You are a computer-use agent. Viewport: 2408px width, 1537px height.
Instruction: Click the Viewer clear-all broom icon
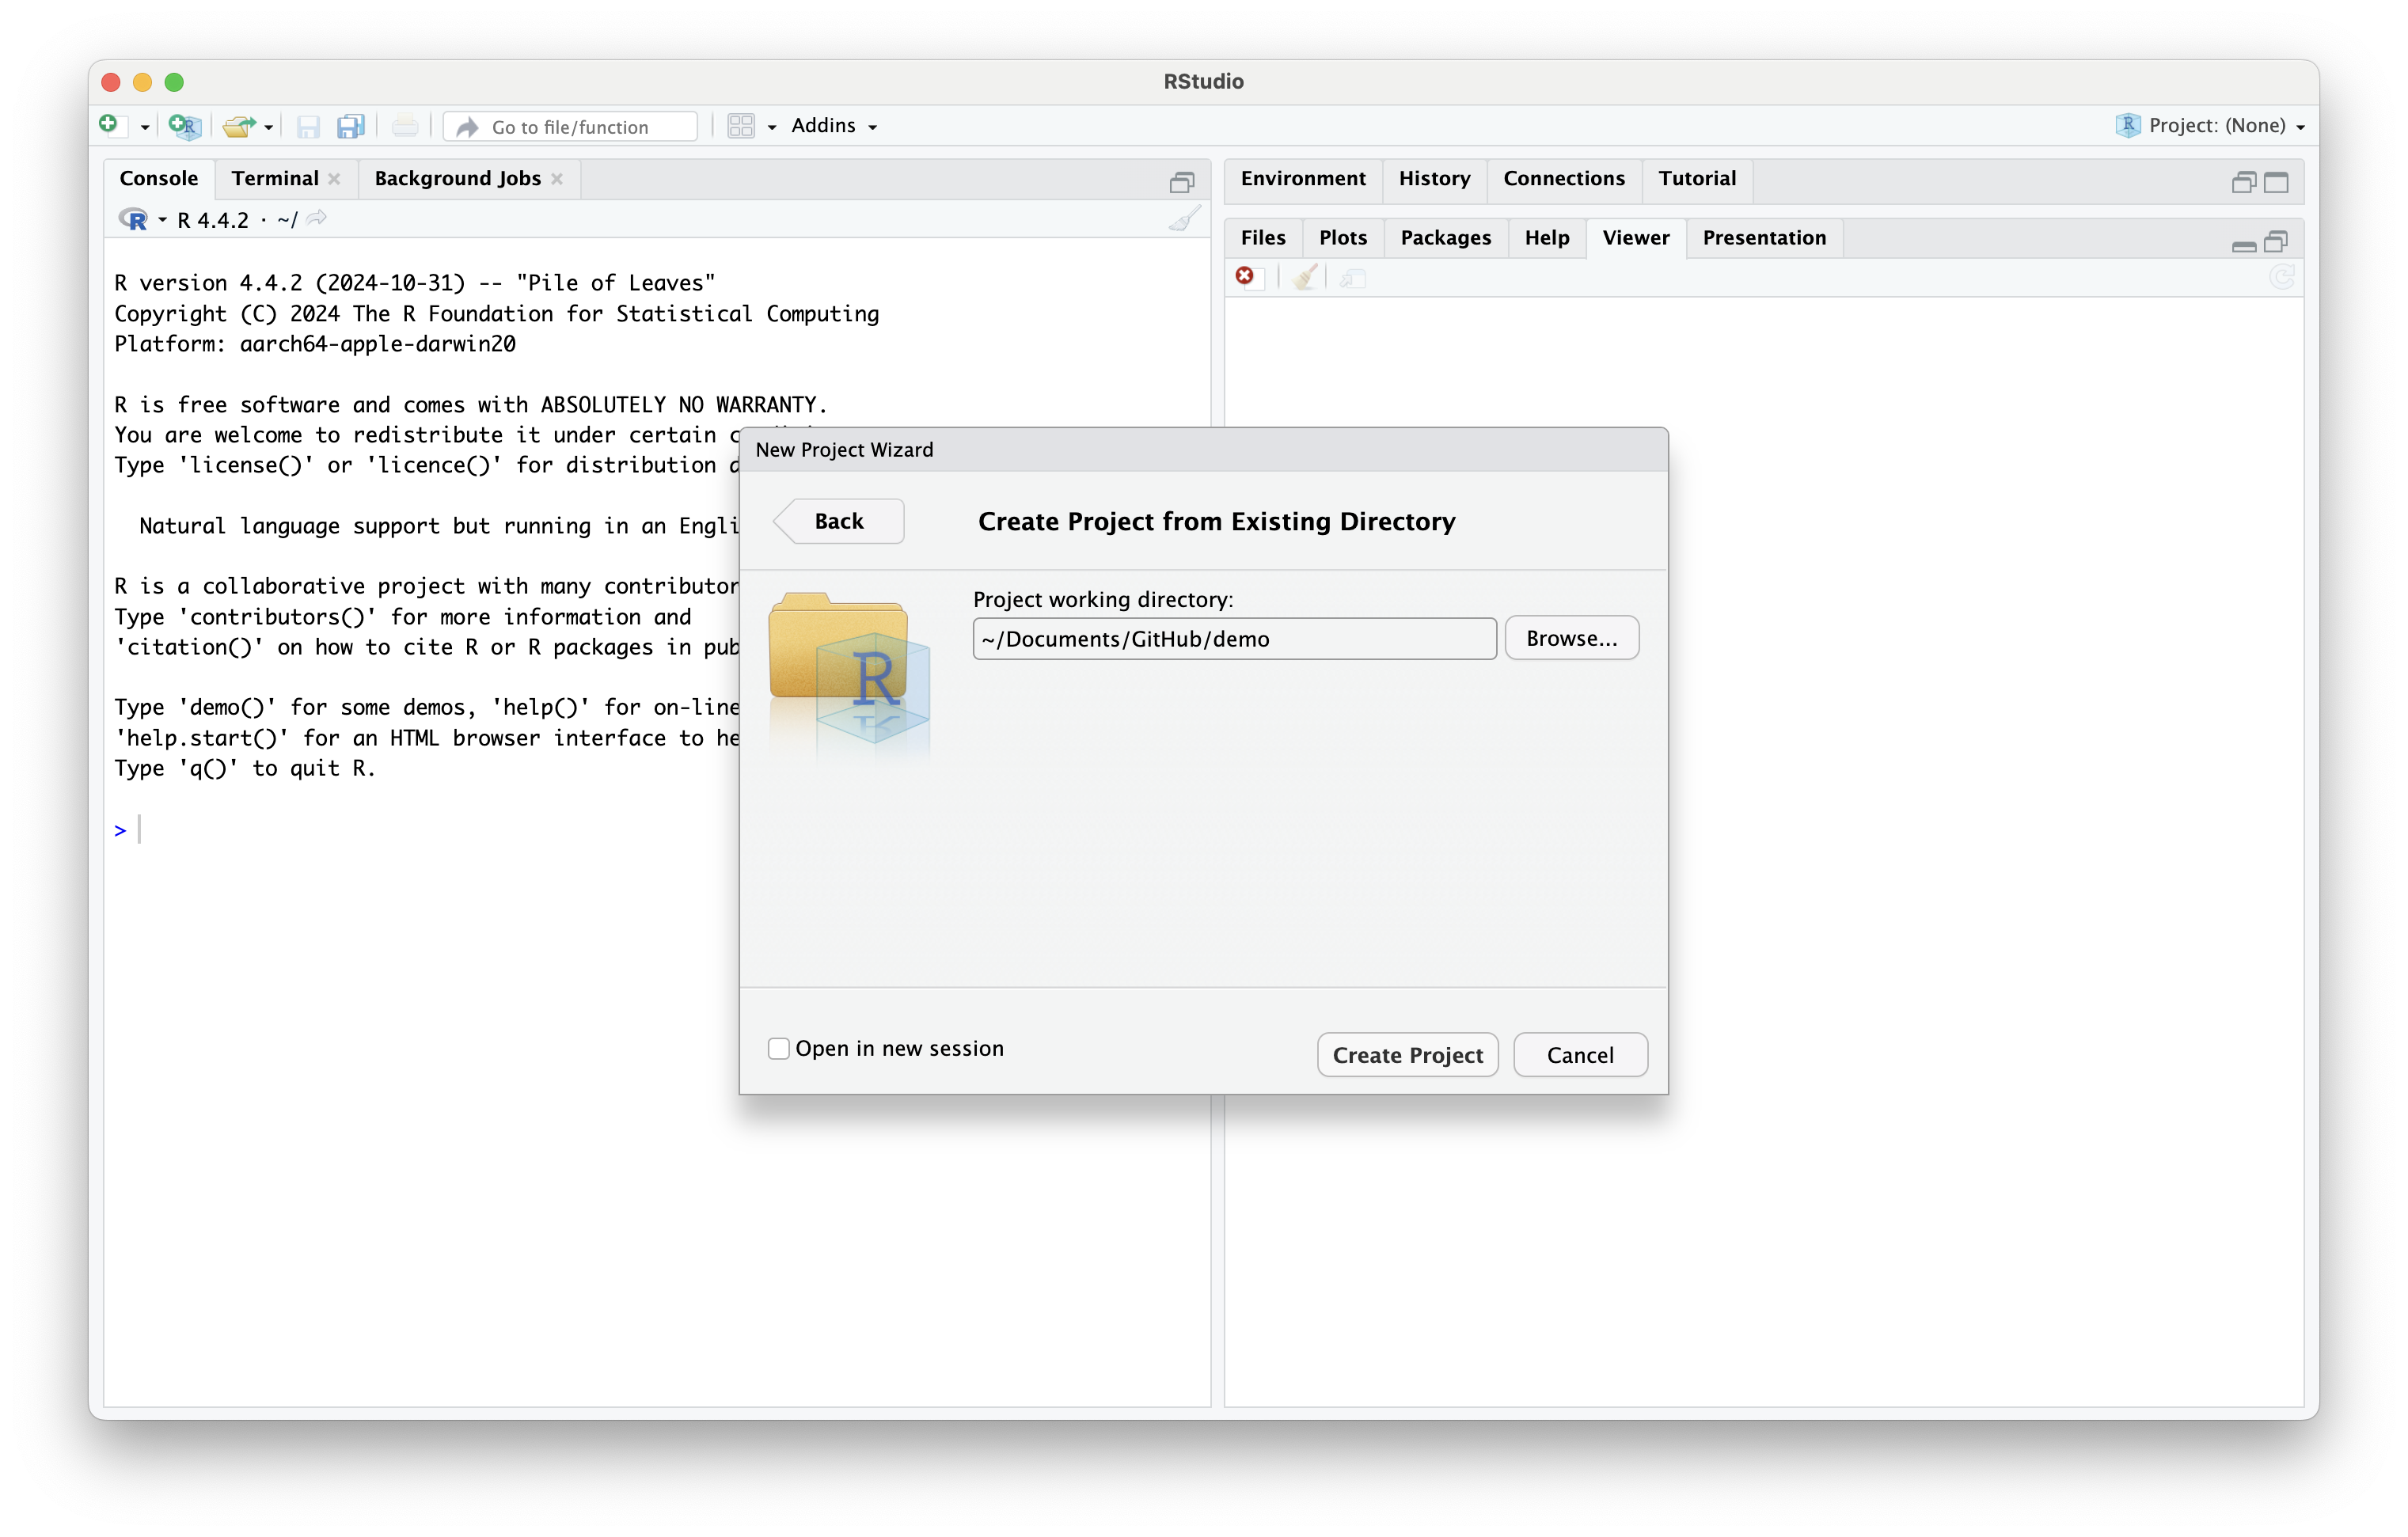pos(1304,277)
